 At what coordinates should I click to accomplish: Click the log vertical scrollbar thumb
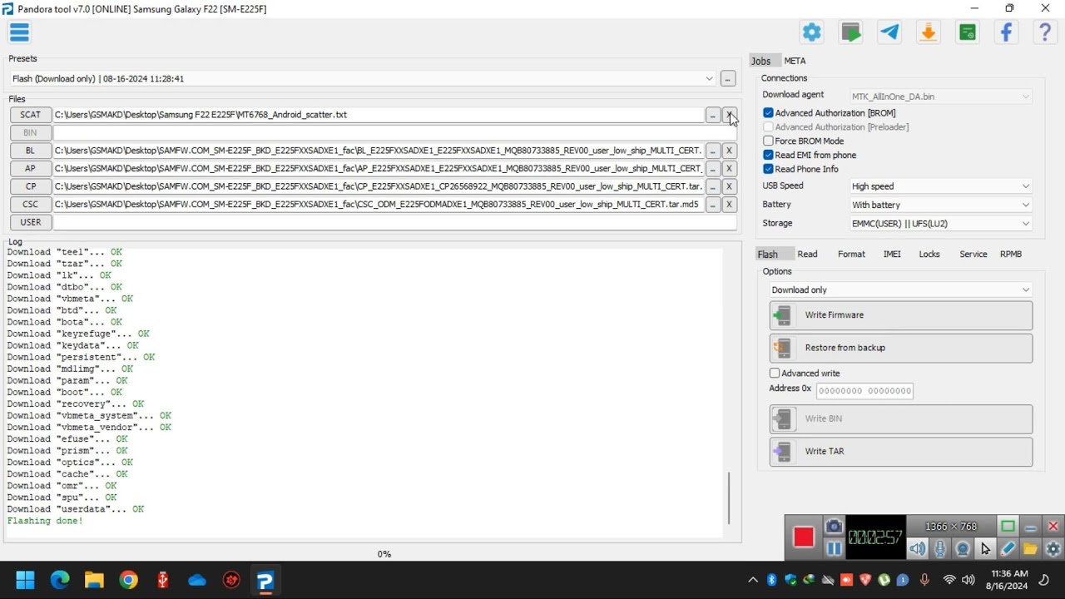pos(729,498)
